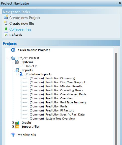Open Prediction Overstressed Parts report
The width and height of the screenshot is (122, 145).
click(58, 94)
